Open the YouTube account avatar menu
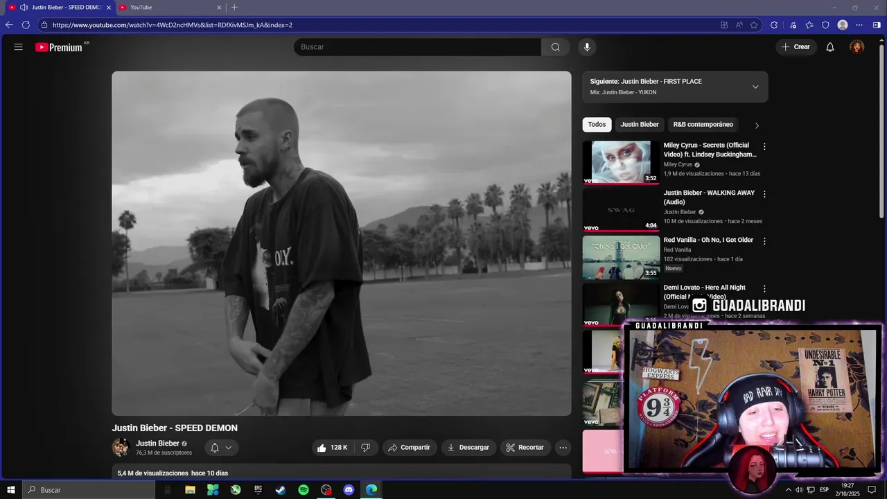This screenshot has height=499, width=887. point(857,47)
